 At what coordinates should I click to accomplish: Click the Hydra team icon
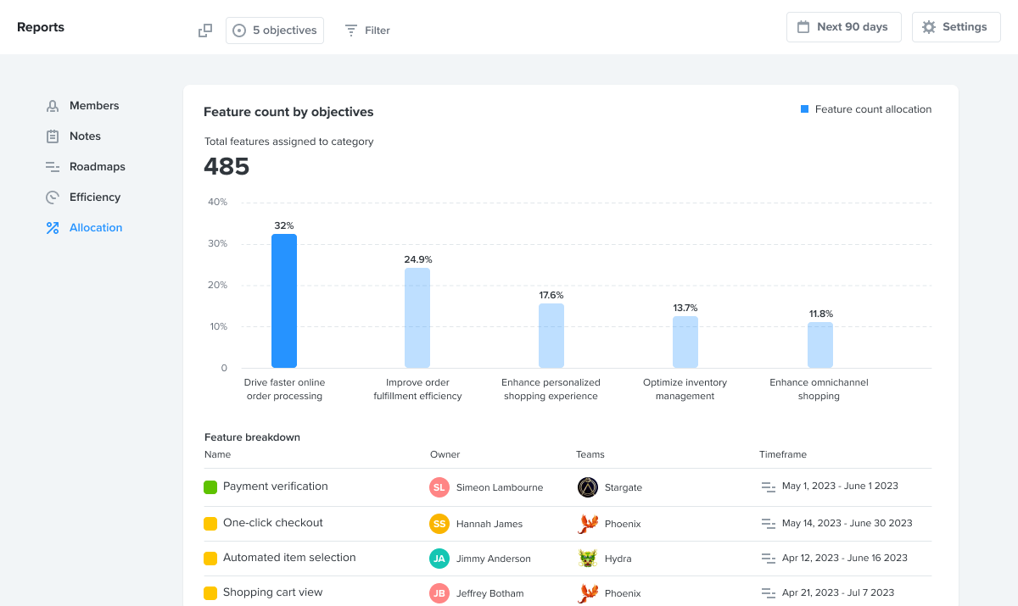tap(587, 558)
